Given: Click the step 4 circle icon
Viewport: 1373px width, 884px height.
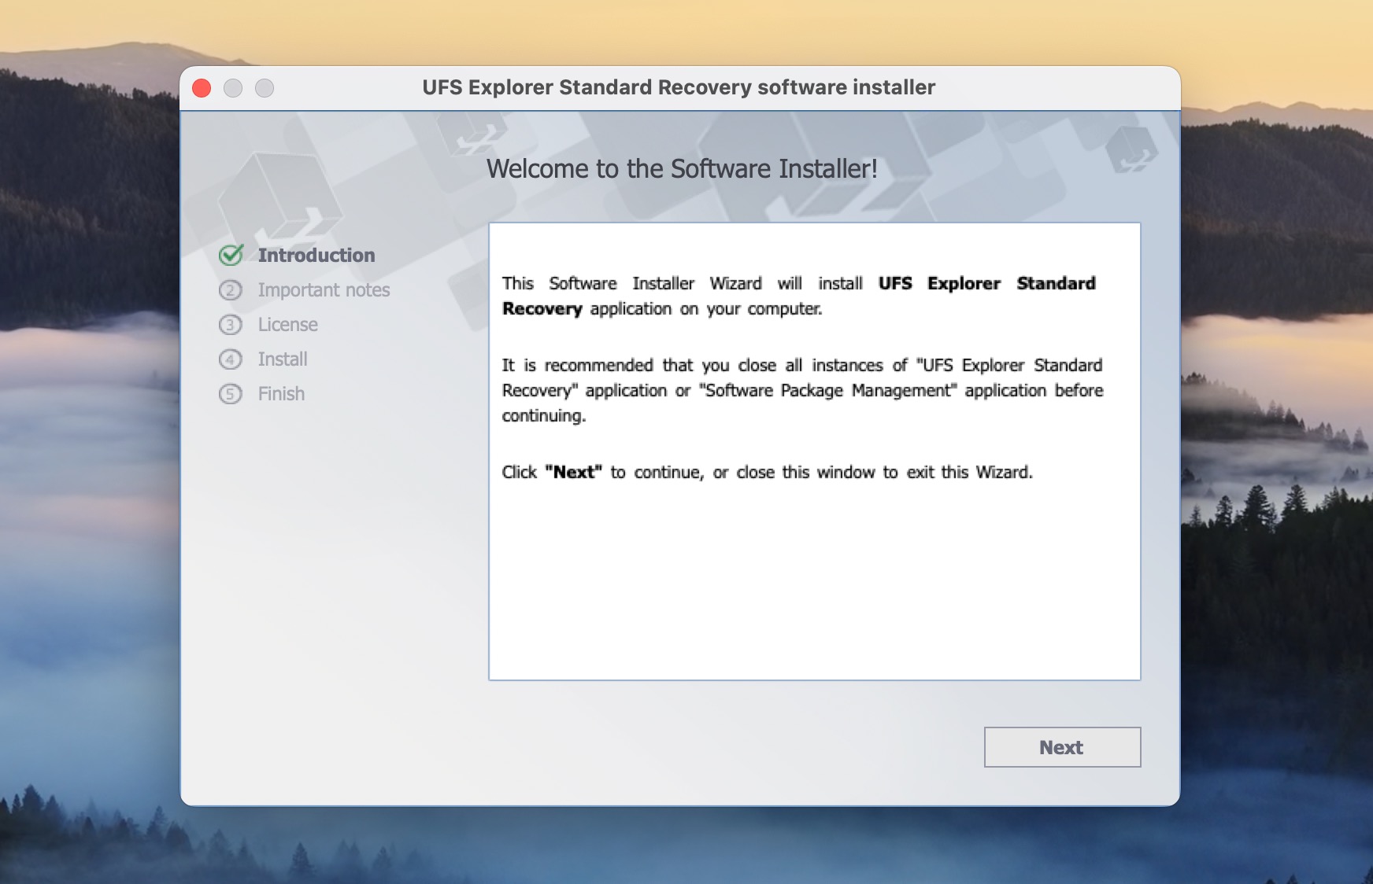Looking at the screenshot, I should coord(230,359).
